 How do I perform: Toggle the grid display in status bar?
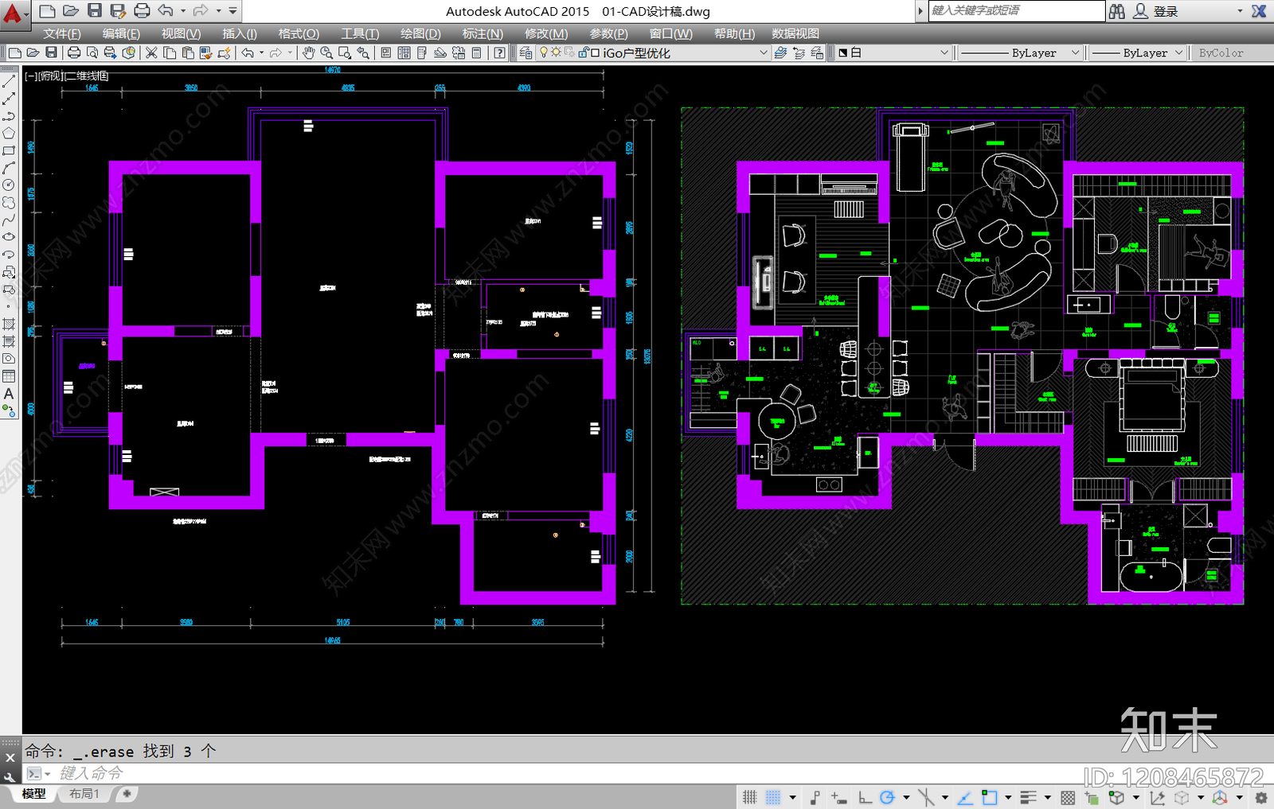749,797
